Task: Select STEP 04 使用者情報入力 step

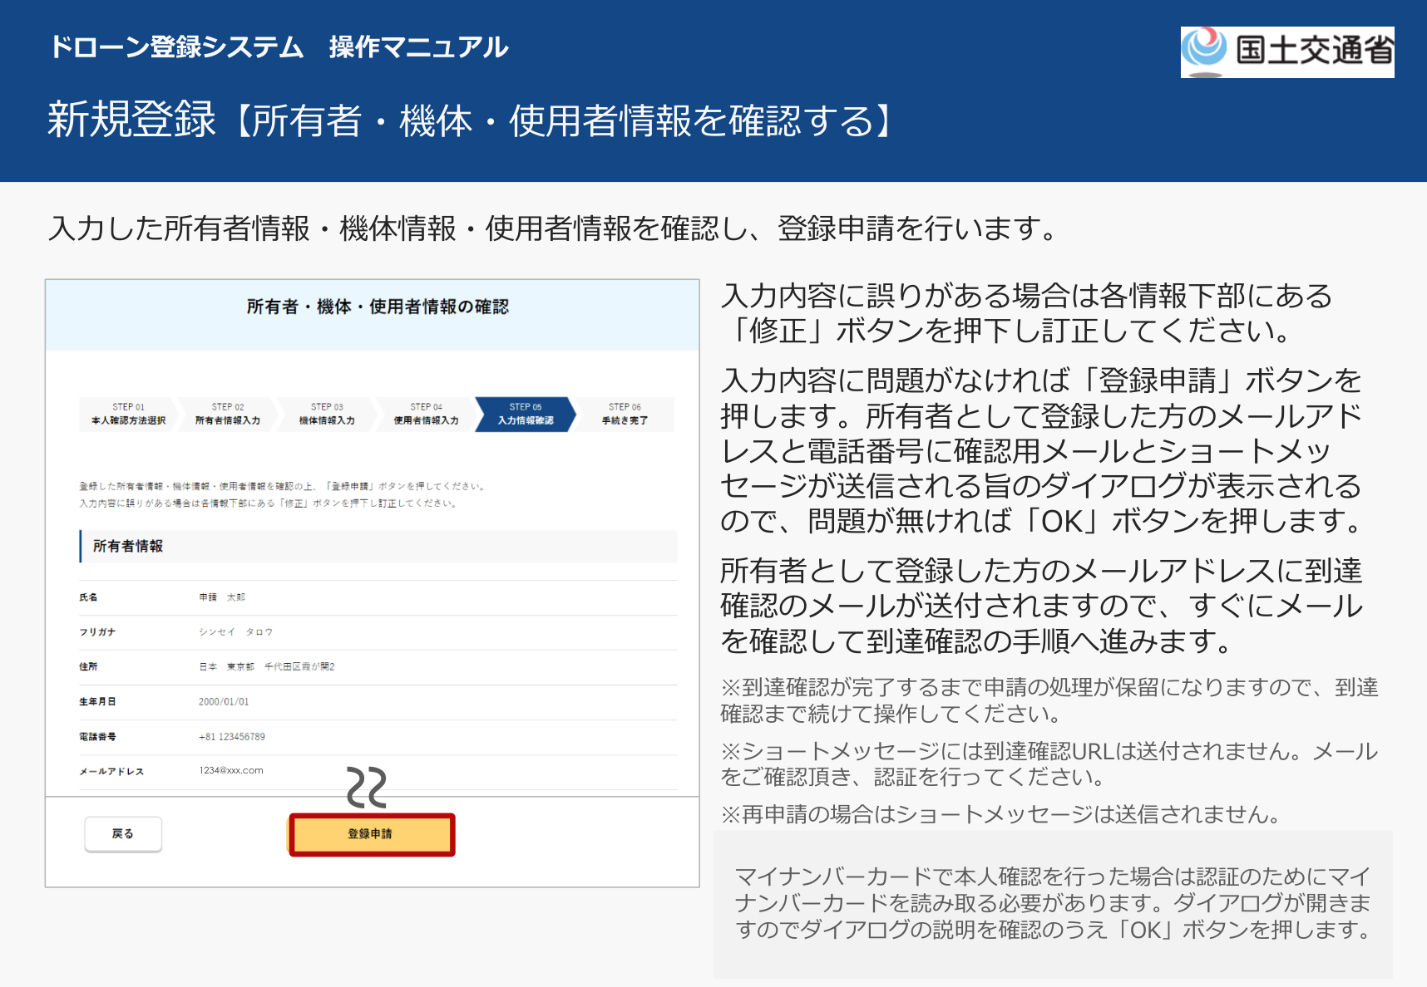Action: (426, 414)
